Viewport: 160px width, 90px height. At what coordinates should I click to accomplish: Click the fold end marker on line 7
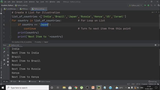tap(10, 37)
